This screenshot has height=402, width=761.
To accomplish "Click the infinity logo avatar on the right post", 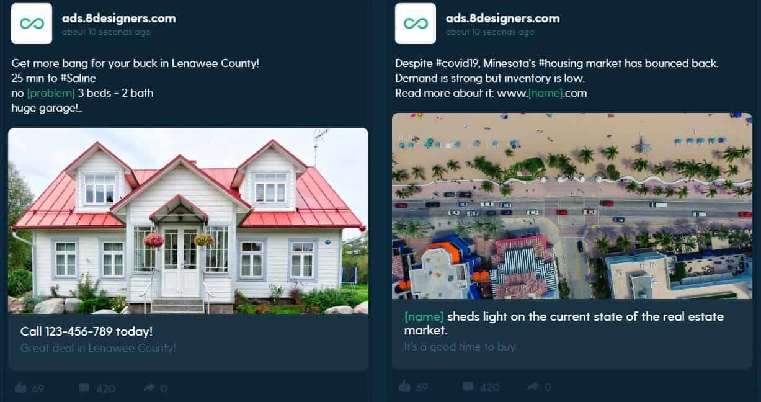I will coord(416,24).
